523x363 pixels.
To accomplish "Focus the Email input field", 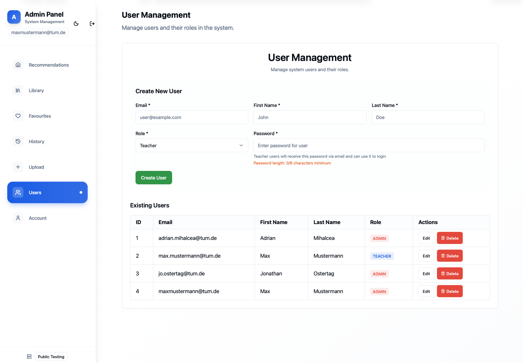I will pyautogui.click(x=192, y=117).
